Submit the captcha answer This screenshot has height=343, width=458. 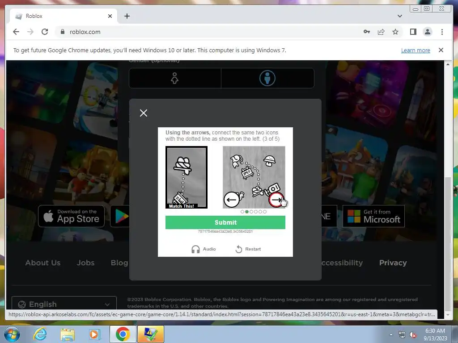click(x=225, y=222)
